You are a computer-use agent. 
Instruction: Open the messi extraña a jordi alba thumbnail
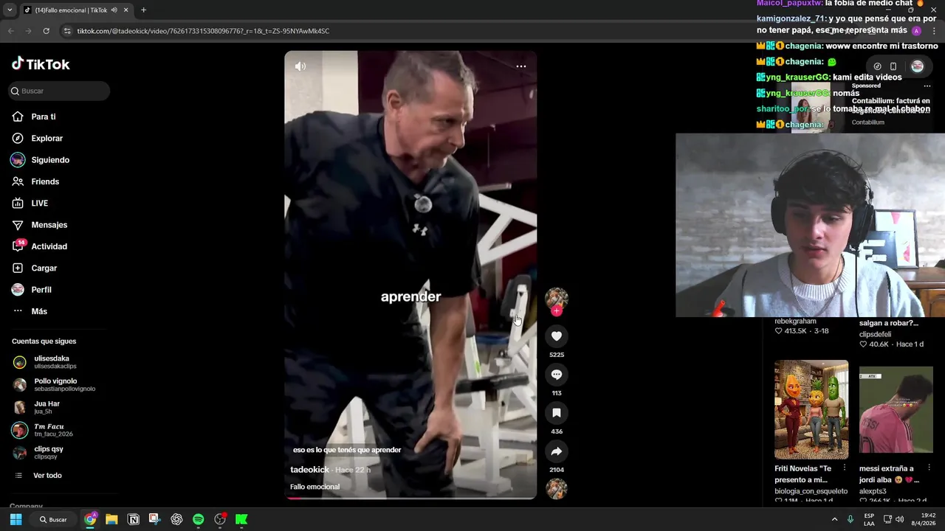click(x=896, y=409)
